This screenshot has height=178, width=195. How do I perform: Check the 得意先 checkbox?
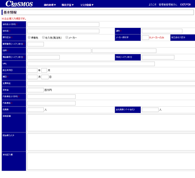[x=29, y=37]
